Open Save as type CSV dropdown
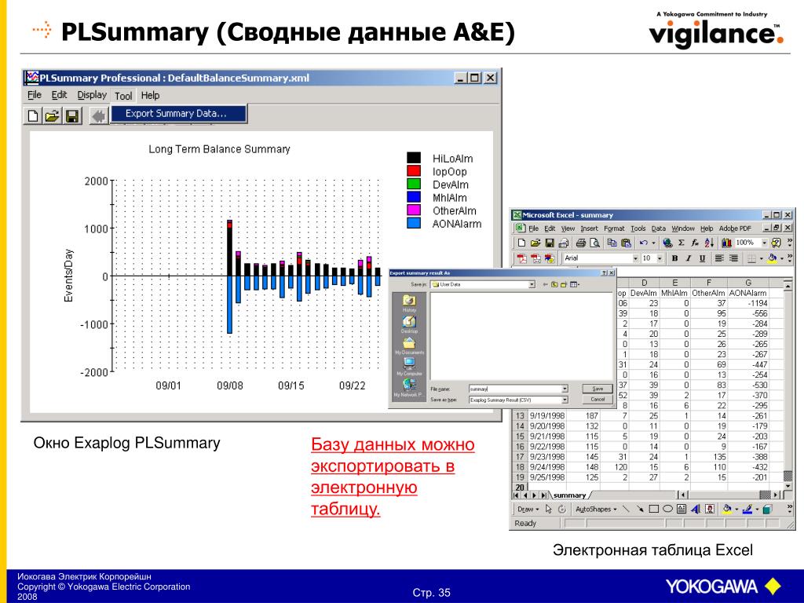804x603 pixels. point(565,400)
